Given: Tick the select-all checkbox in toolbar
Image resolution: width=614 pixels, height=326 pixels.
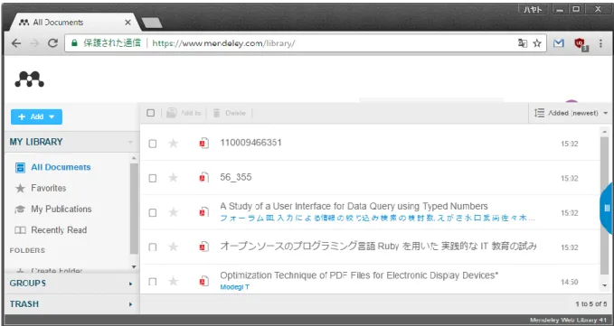Looking at the screenshot, I should tap(151, 113).
